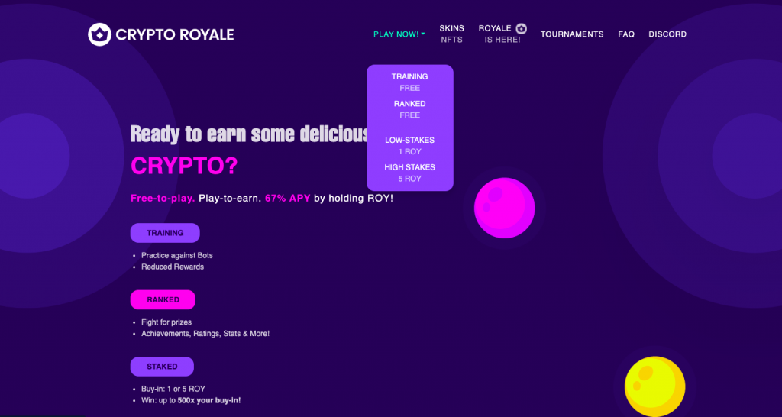Click the 'Reduced Rewards' bullet
782x417 pixels.
pyautogui.click(x=173, y=267)
